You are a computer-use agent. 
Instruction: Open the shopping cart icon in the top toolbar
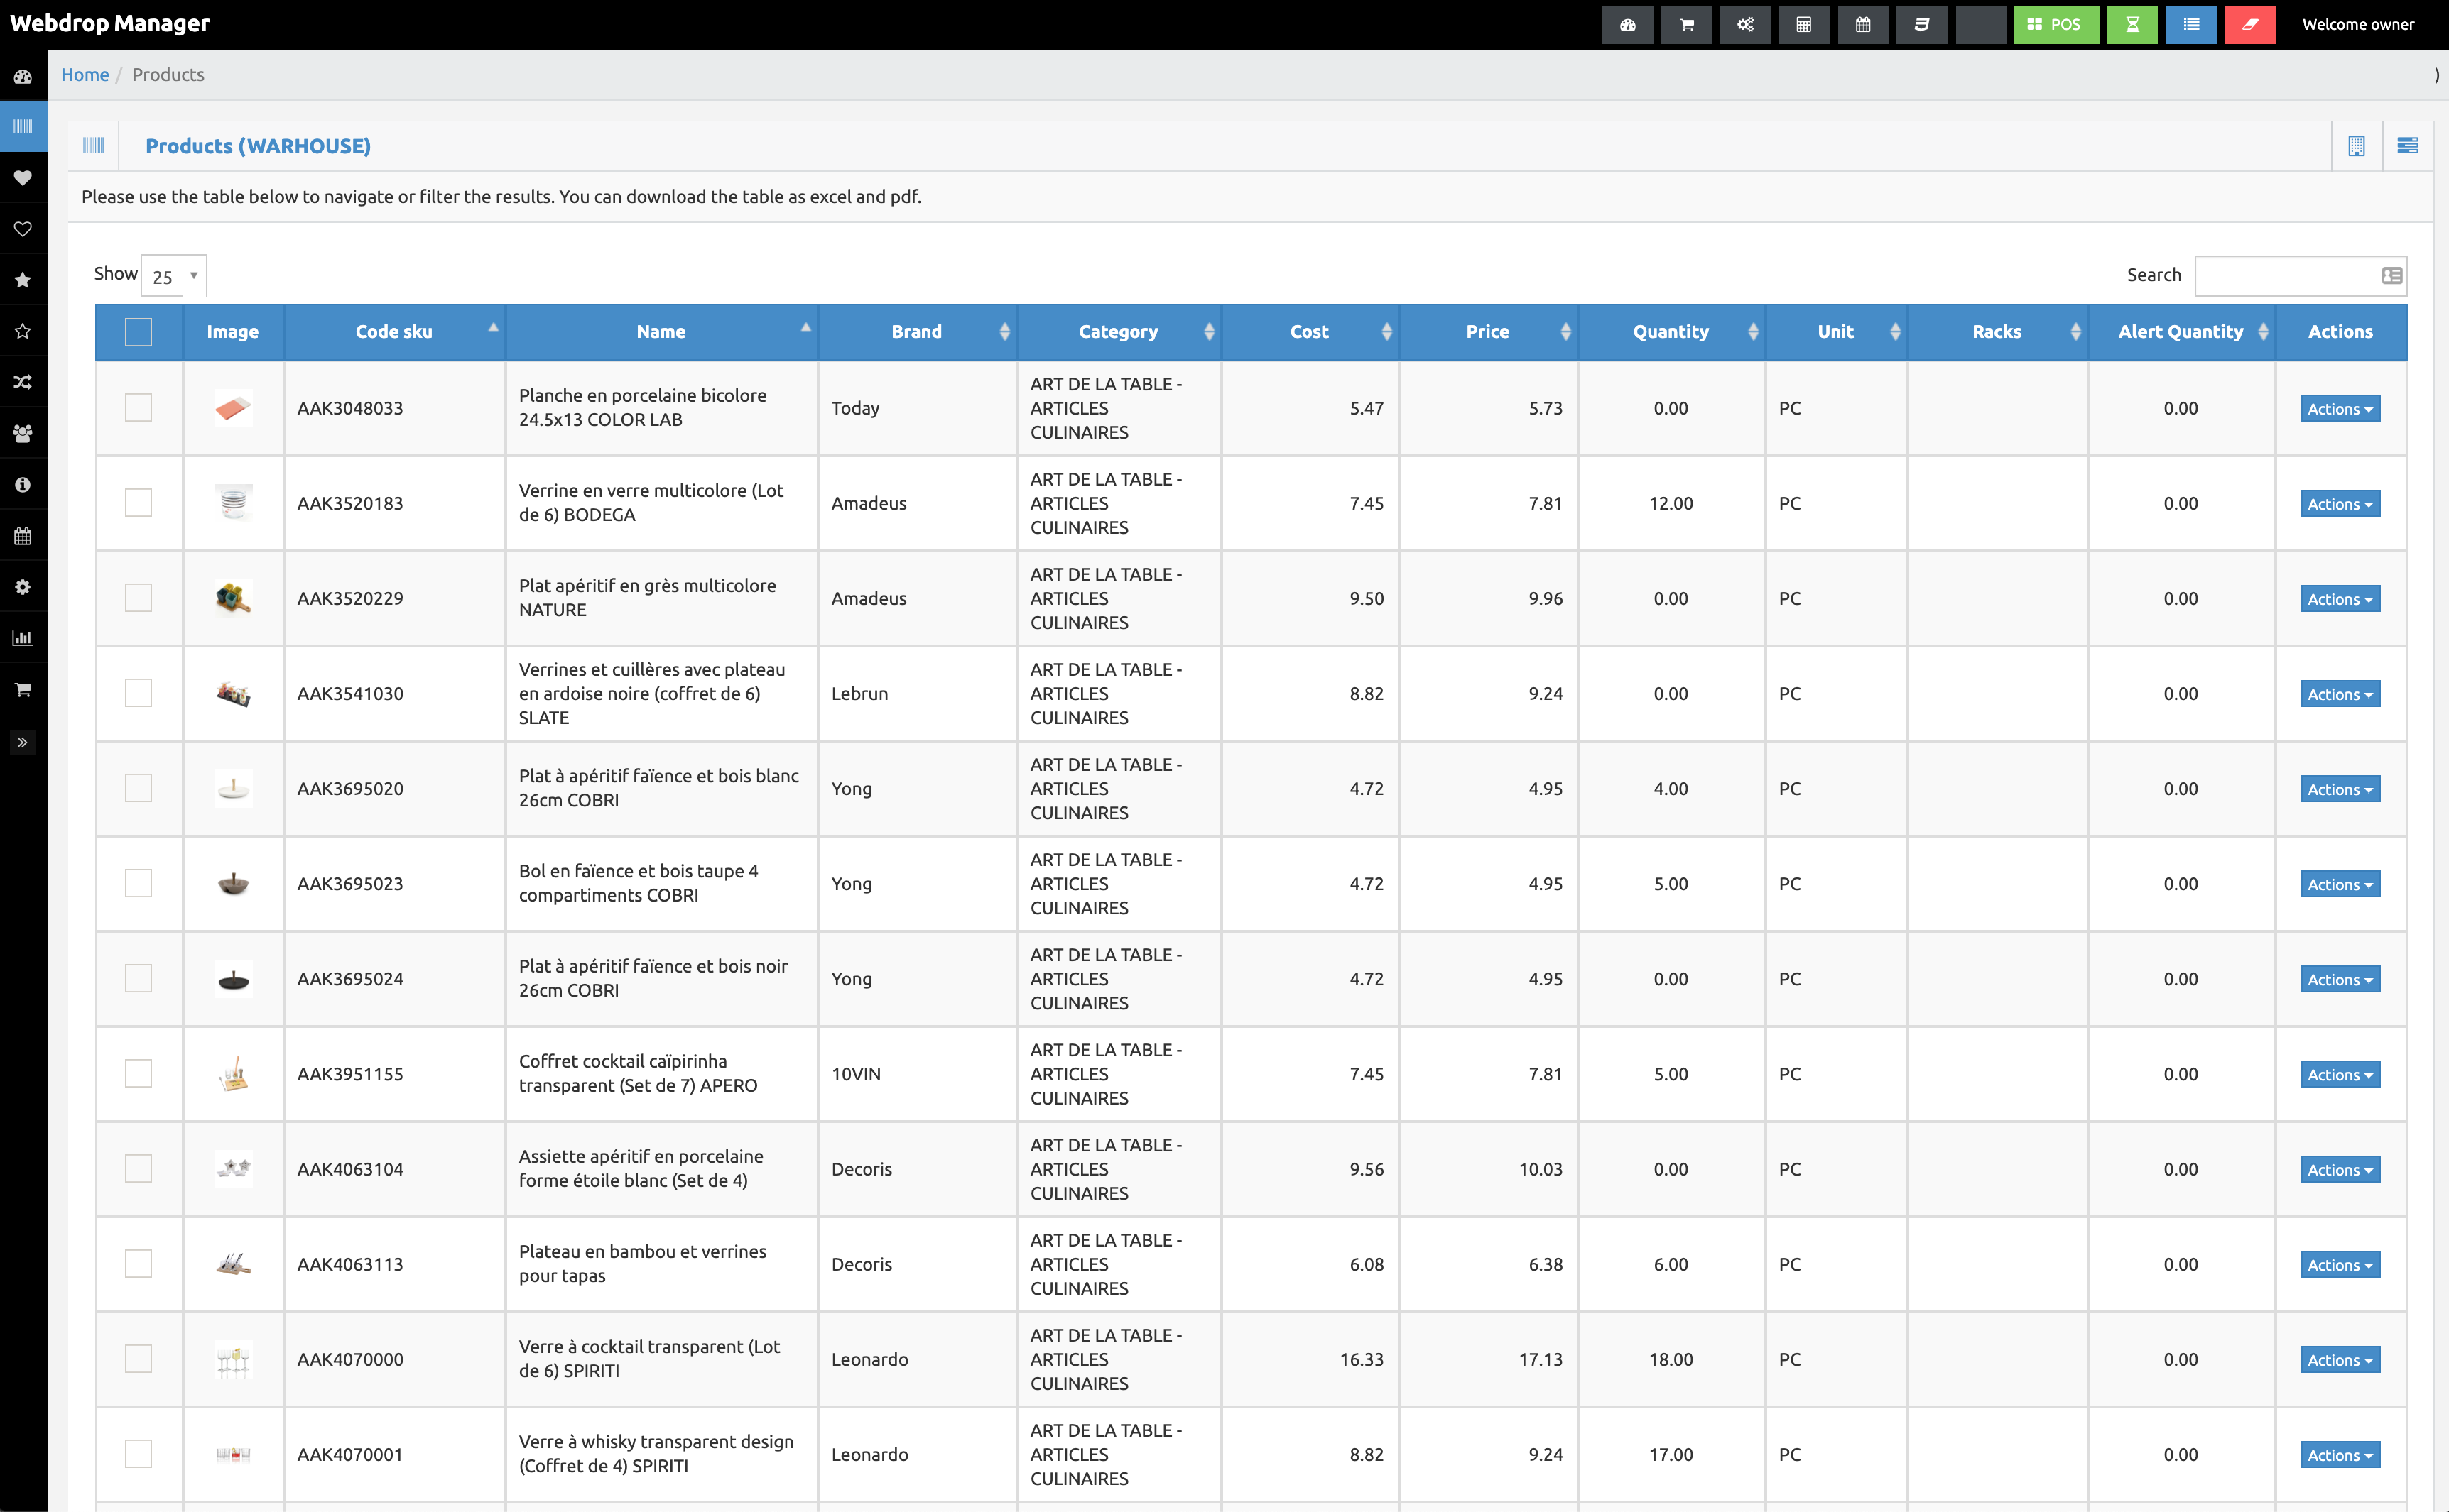[x=1687, y=24]
